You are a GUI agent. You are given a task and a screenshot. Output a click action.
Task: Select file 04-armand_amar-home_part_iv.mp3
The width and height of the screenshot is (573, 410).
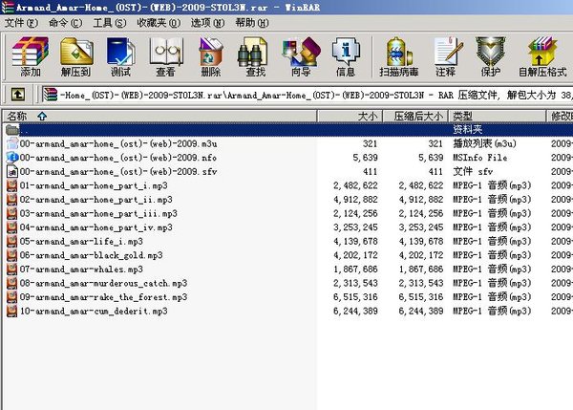click(96, 227)
